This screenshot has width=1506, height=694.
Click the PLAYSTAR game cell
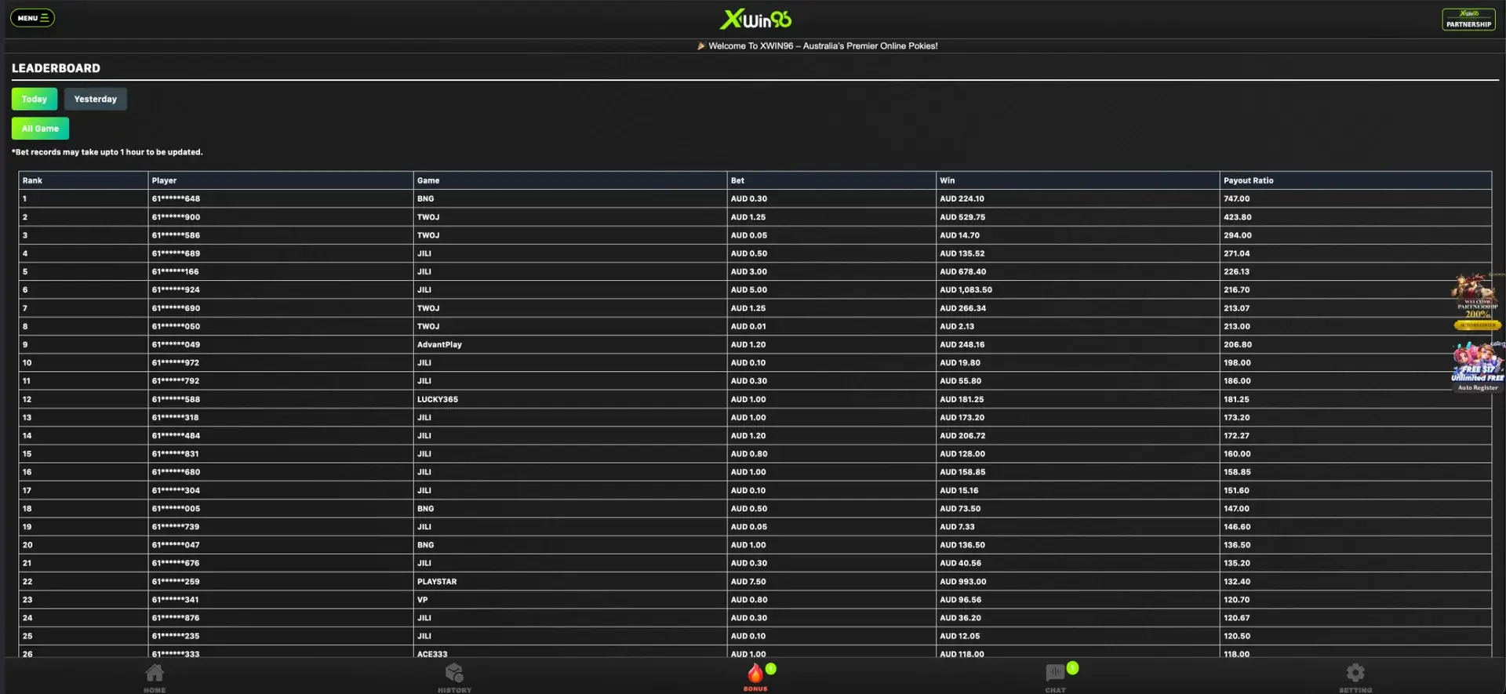click(570, 581)
